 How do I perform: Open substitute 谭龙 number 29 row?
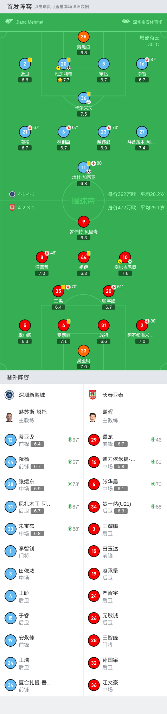pyautogui.click(x=125, y=440)
